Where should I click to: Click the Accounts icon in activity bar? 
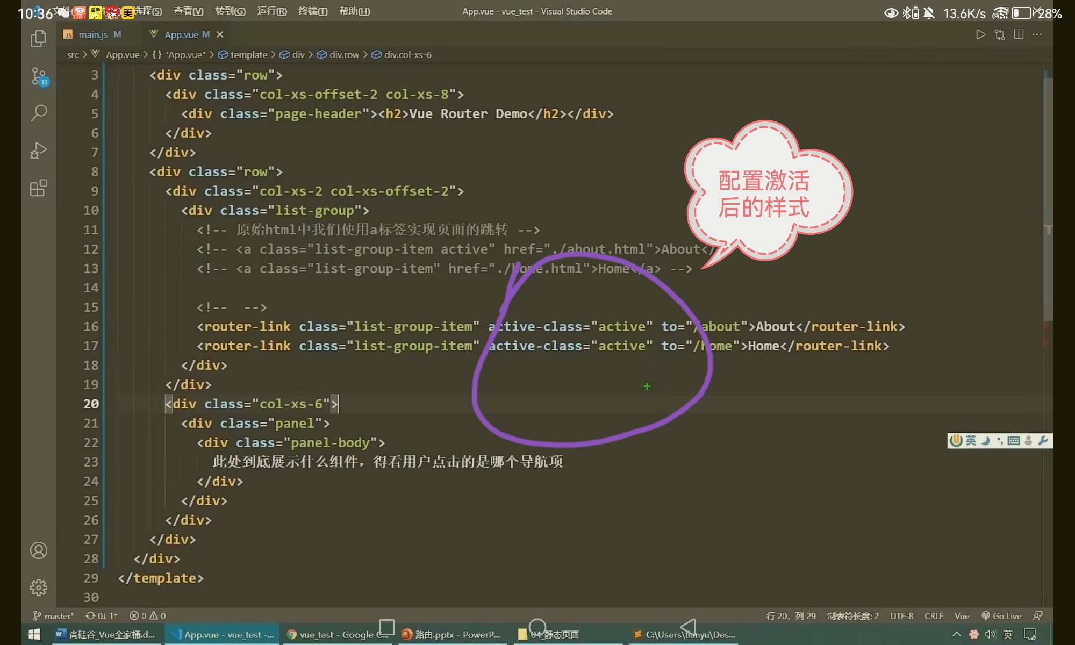pyautogui.click(x=39, y=550)
